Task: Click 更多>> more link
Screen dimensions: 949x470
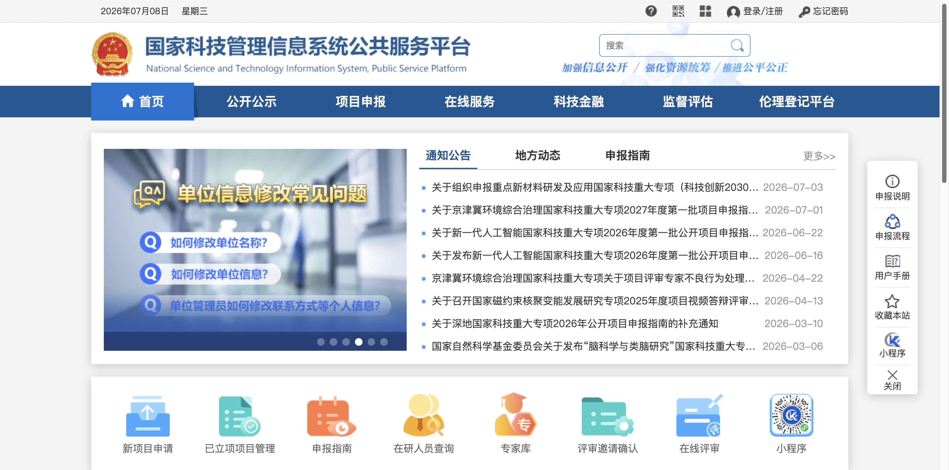Action: 819,156
